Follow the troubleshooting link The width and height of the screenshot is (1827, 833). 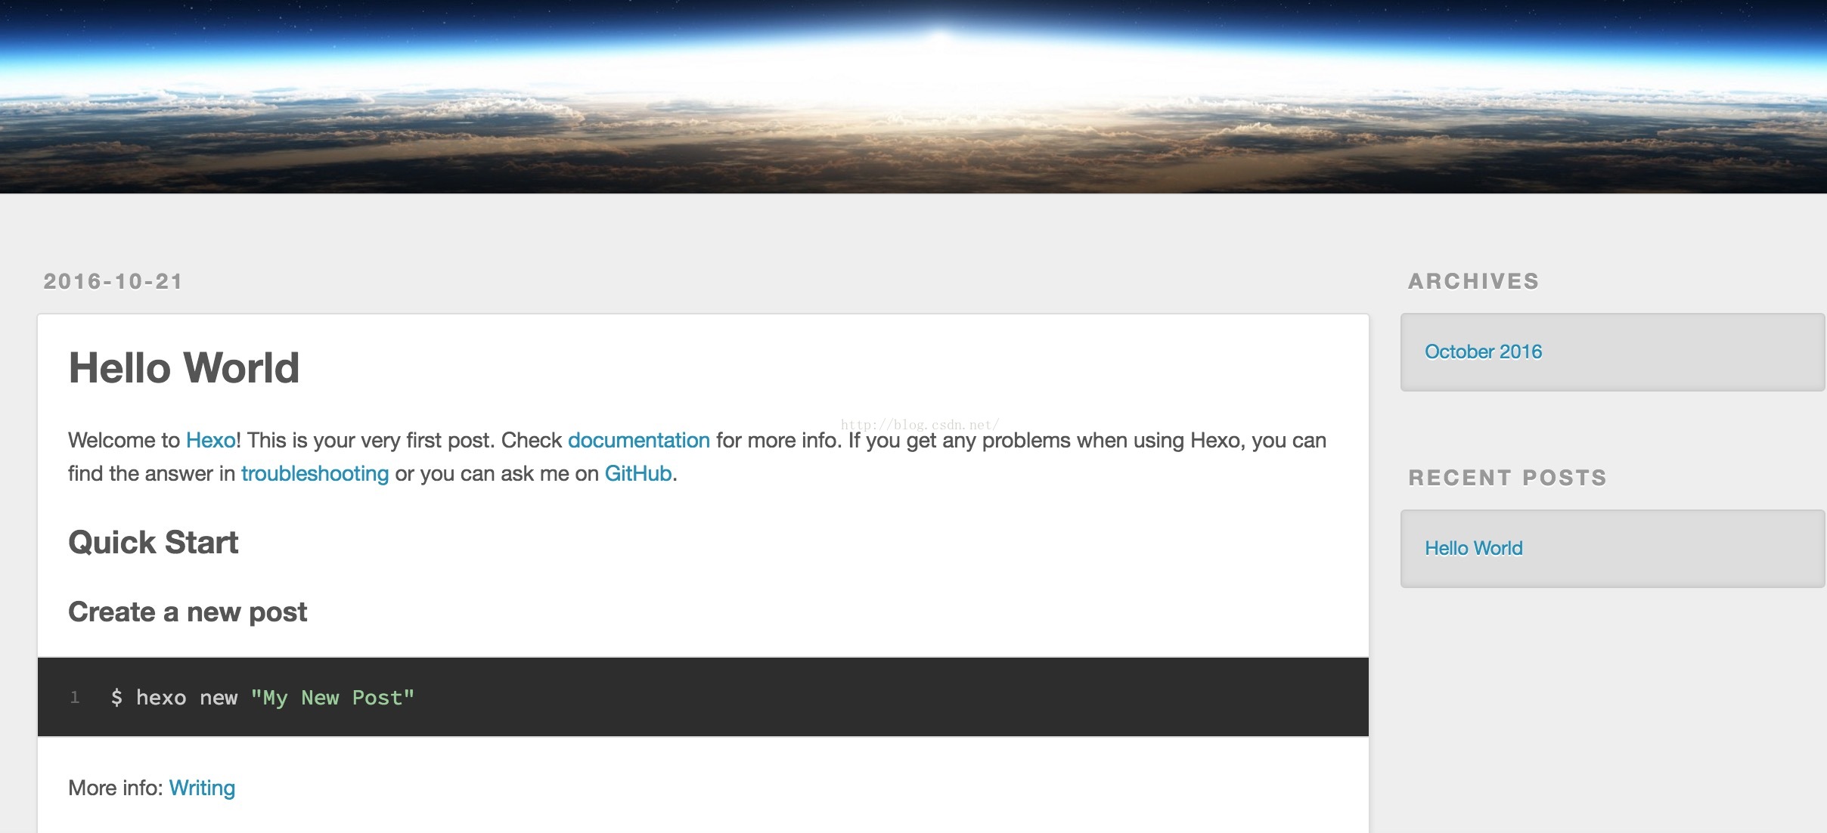[315, 473]
